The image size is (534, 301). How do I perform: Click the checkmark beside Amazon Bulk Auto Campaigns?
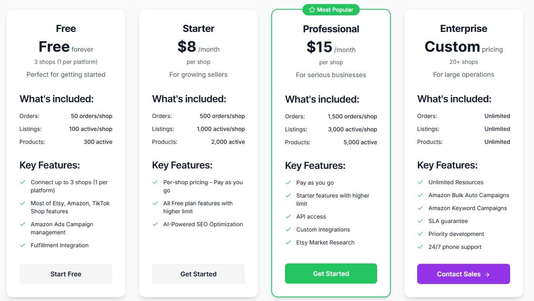[420, 195]
